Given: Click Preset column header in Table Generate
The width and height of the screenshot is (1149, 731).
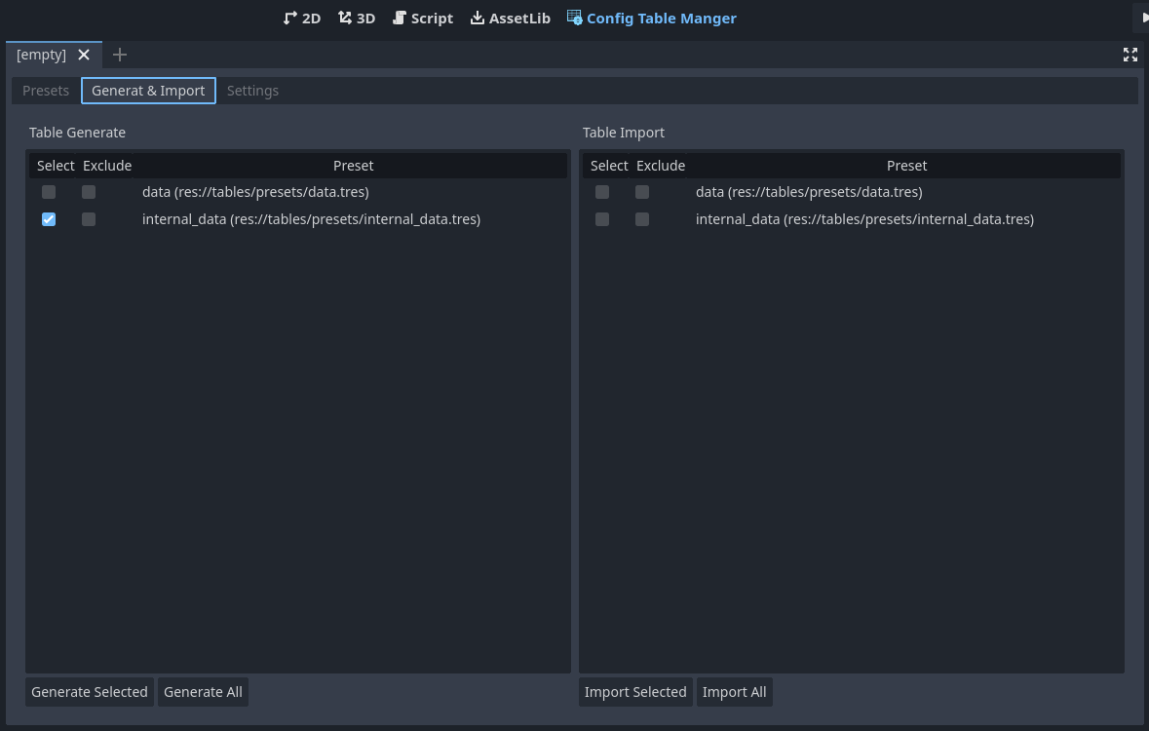Looking at the screenshot, I should click(353, 166).
